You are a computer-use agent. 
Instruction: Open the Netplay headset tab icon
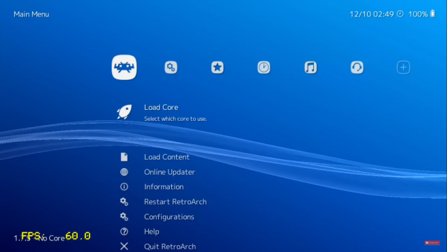tap(357, 68)
